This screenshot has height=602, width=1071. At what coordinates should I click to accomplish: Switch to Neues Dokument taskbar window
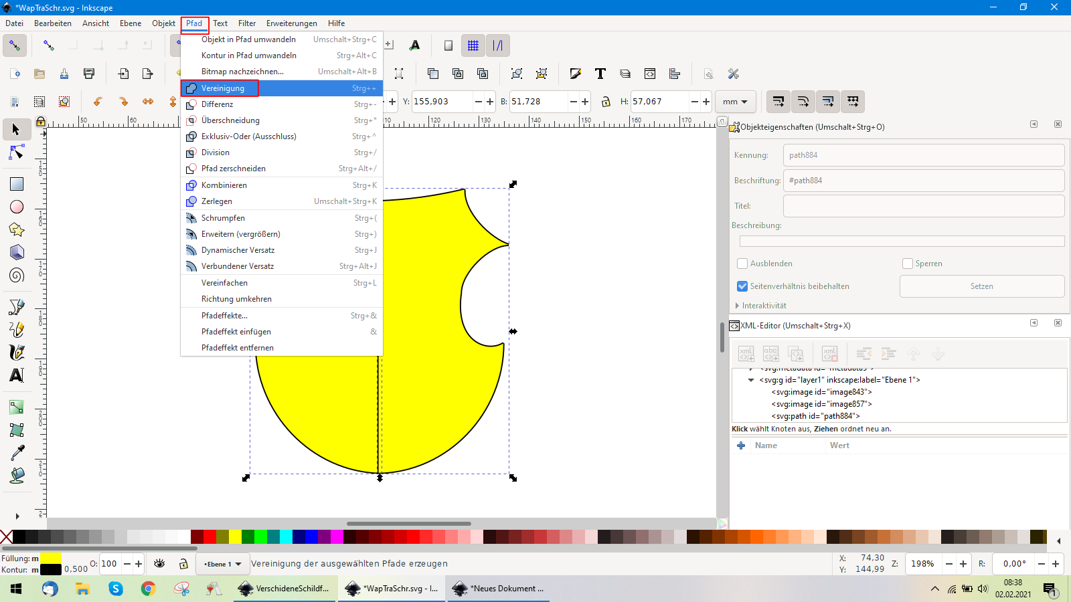pos(499,589)
